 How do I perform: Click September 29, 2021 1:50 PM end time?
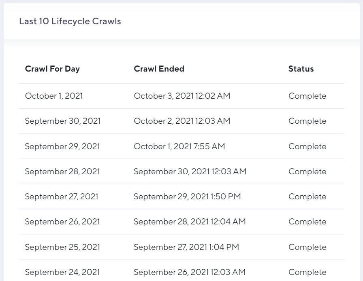point(187,196)
